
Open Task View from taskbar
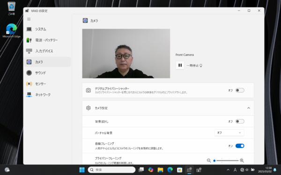[x=141, y=170]
